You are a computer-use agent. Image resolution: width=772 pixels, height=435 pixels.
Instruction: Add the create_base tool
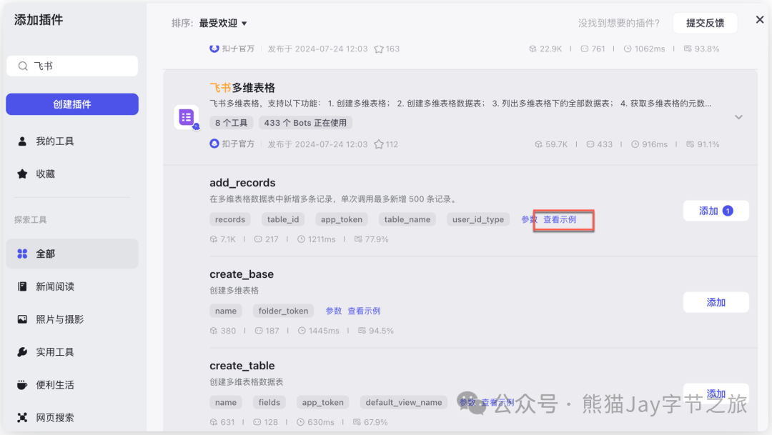[x=716, y=302]
